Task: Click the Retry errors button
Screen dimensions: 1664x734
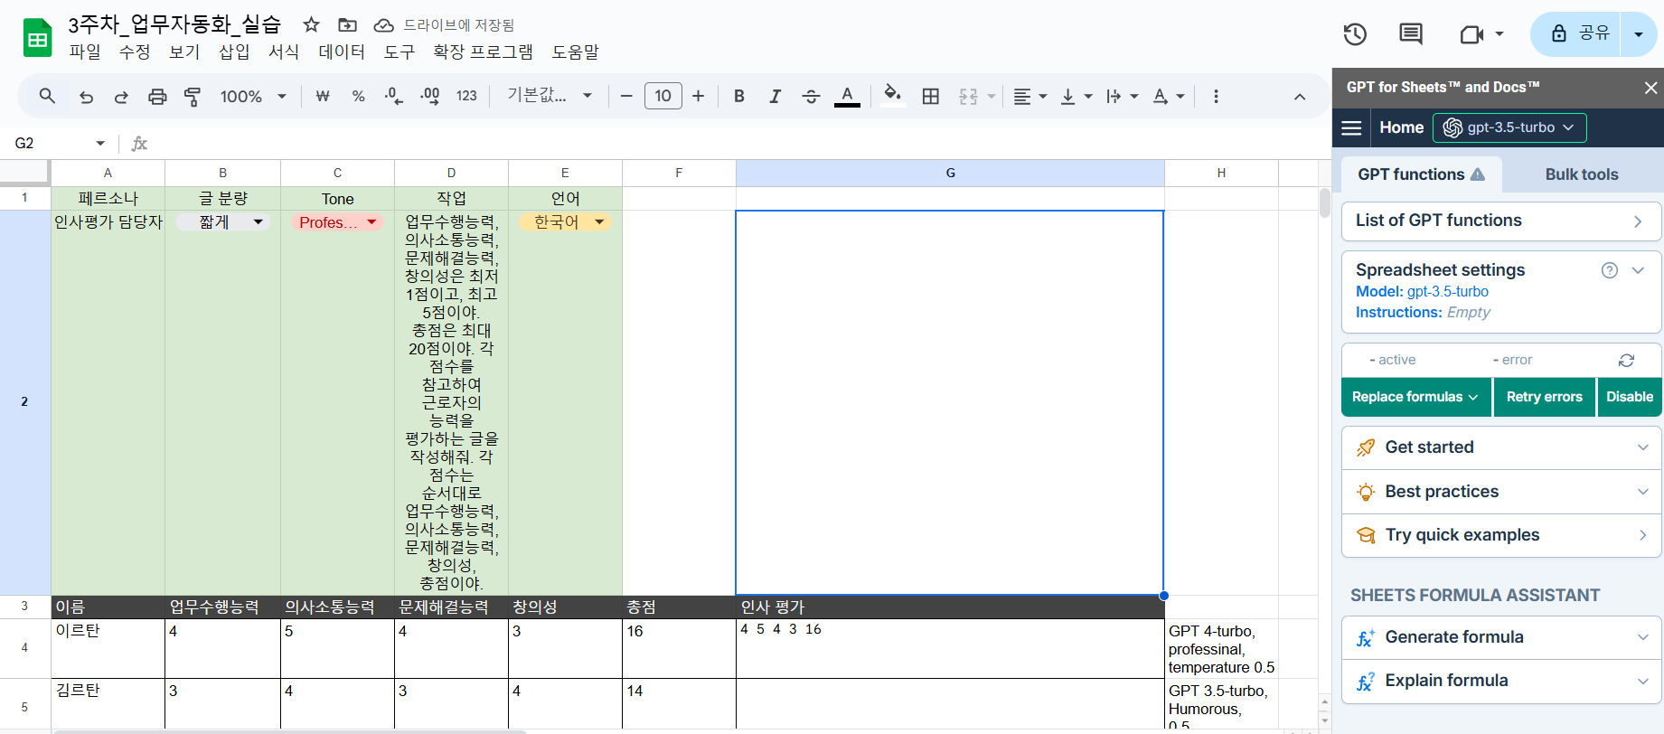Action: 1544,397
